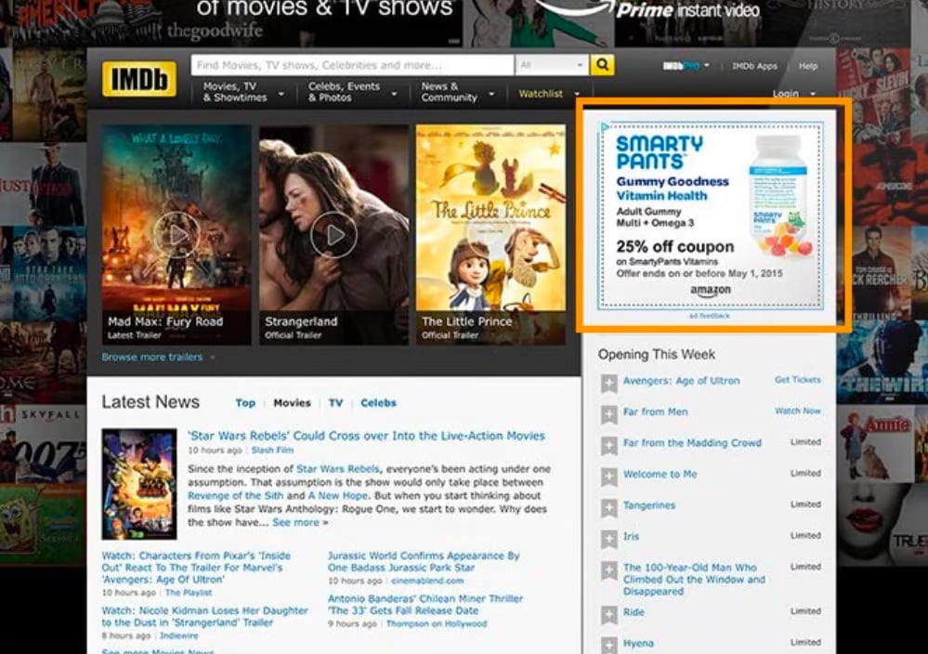Click the A New Hope link
The height and width of the screenshot is (654, 928).
point(337,495)
